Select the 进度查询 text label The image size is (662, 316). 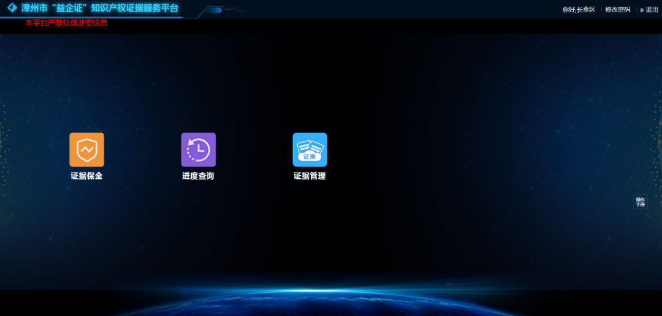click(198, 176)
